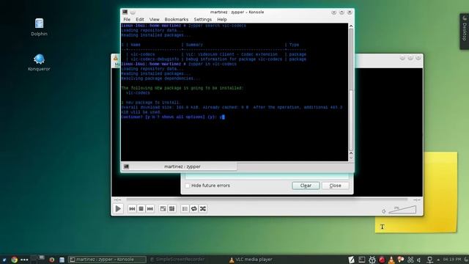Click the network connection tray icon

pyautogui.click(x=430, y=260)
